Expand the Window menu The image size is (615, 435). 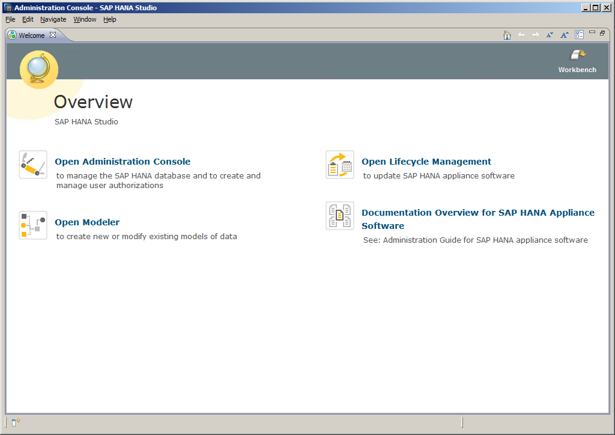(x=85, y=19)
